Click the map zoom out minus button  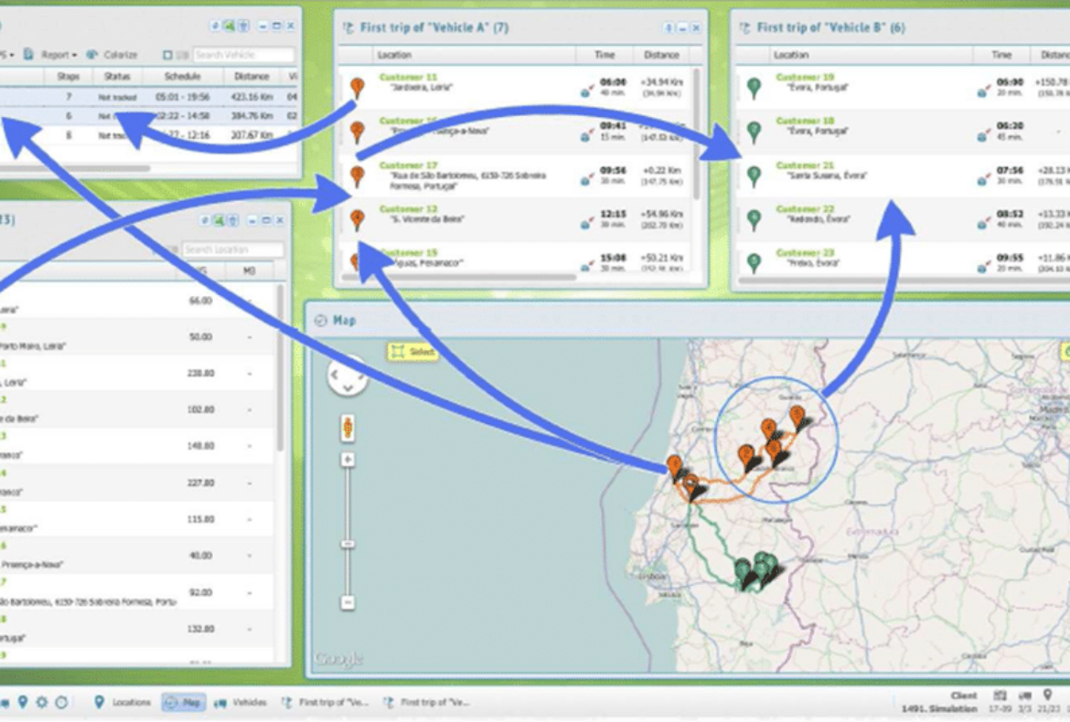pos(348,602)
